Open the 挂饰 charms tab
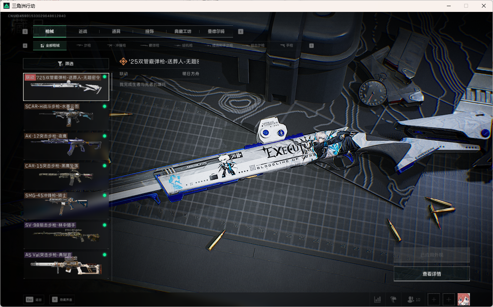This screenshot has width=493, height=307. (x=150, y=31)
